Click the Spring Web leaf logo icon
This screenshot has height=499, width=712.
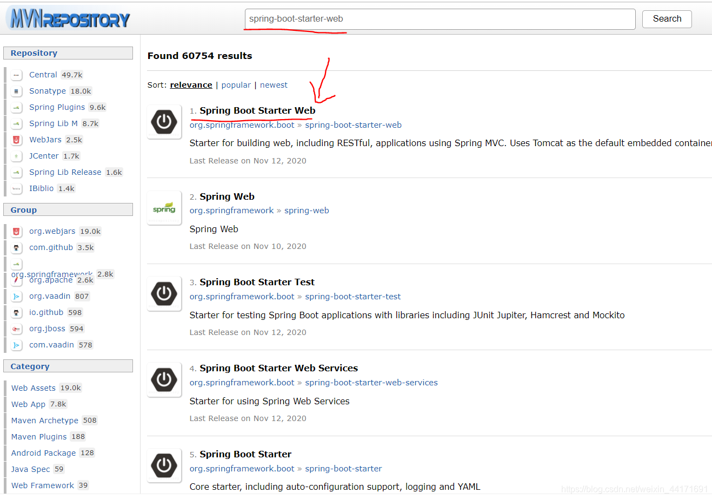[x=164, y=208]
